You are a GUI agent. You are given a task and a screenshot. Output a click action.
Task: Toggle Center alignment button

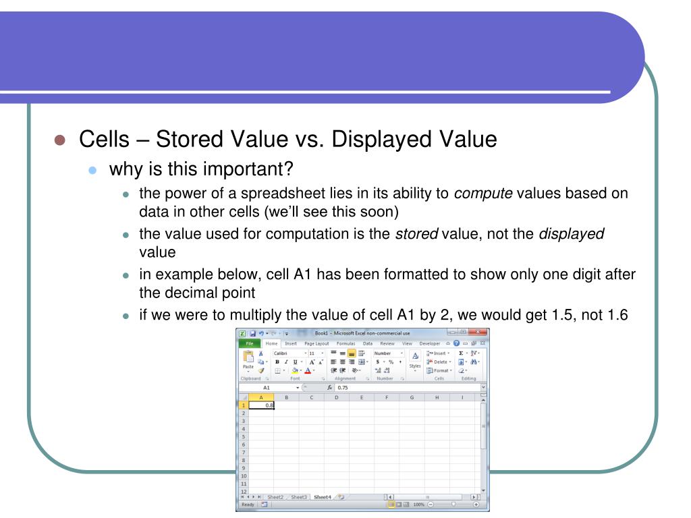tap(343, 362)
